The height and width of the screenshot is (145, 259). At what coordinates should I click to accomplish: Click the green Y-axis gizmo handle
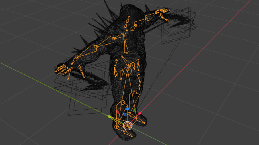click(109, 117)
